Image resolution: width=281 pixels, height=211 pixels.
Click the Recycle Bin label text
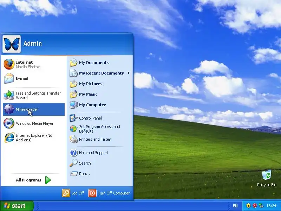[267, 185]
